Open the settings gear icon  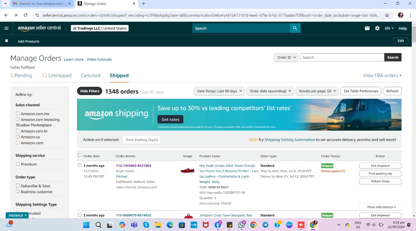pos(377,28)
